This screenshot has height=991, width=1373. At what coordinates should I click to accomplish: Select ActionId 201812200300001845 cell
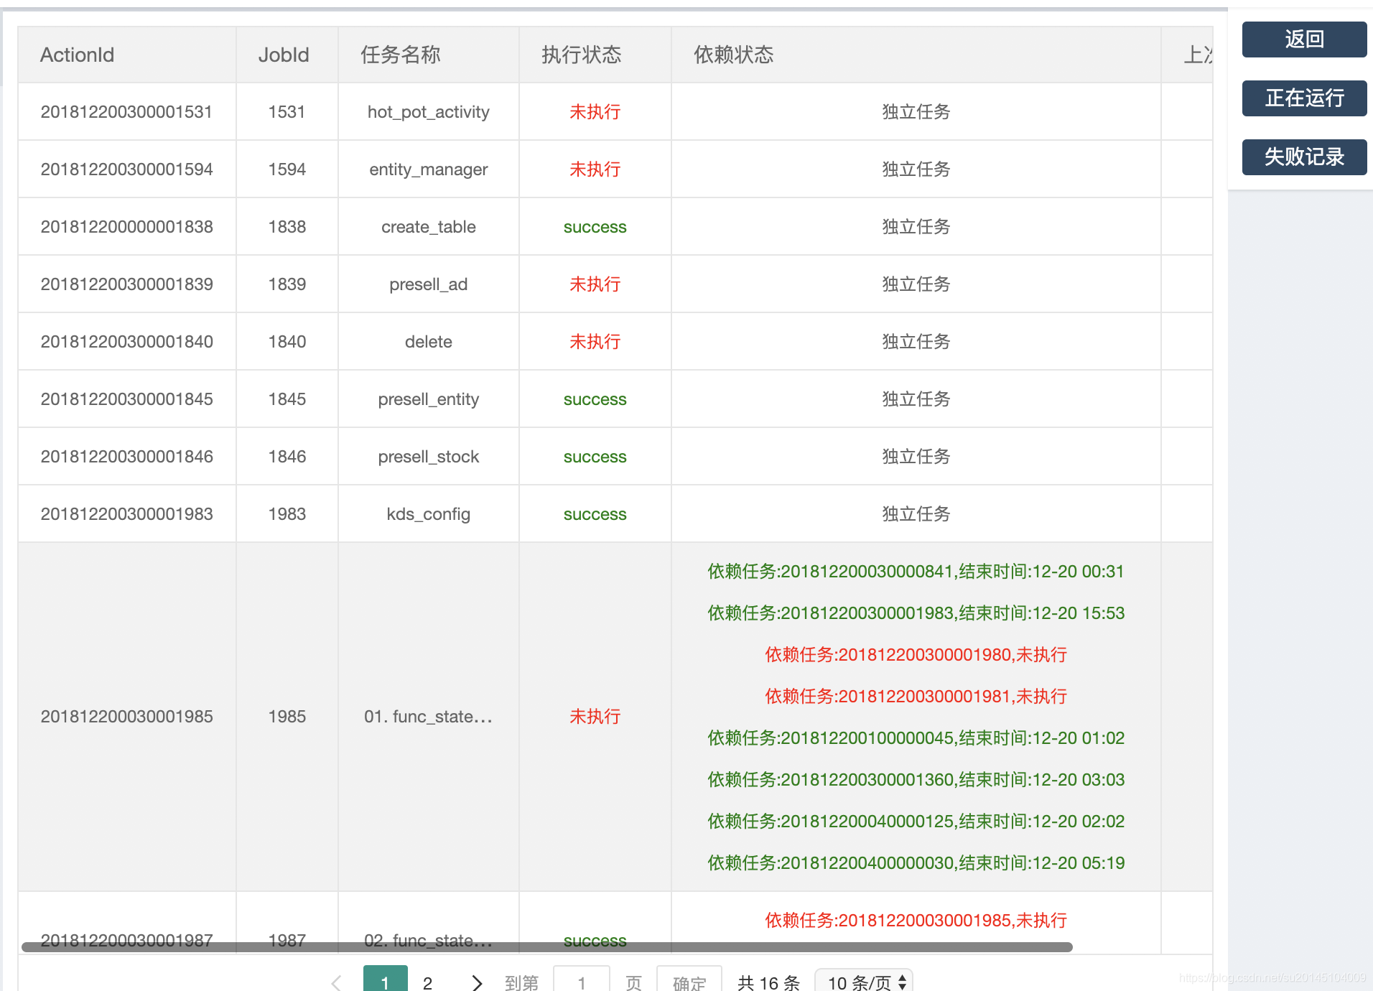[126, 399]
